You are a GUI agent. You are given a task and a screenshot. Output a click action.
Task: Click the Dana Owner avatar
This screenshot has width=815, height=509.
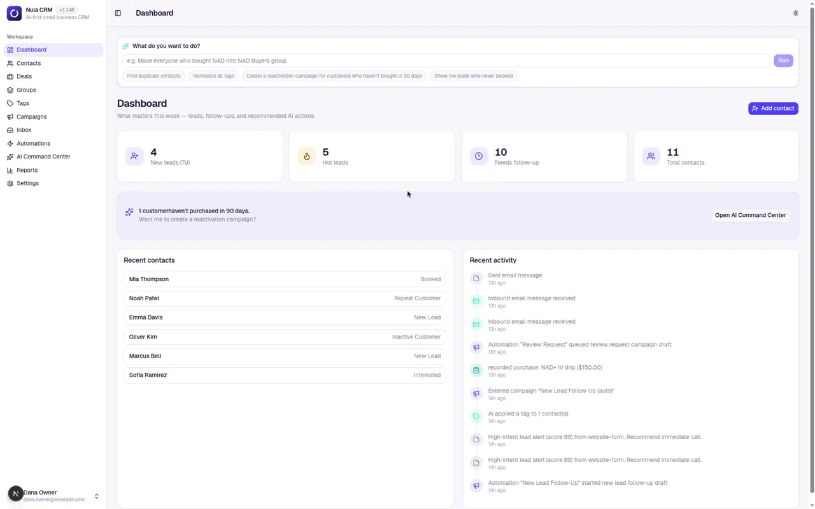[15, 494]
